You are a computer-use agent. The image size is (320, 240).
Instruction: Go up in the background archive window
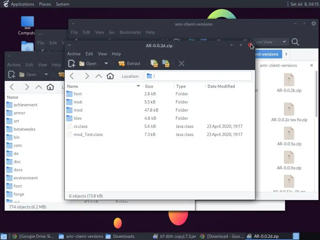[x=38, y=87]
